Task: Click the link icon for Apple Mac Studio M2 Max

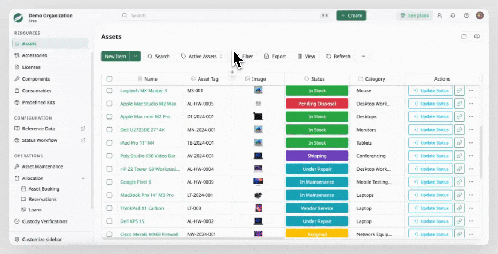Action: [x=459, y=104]
